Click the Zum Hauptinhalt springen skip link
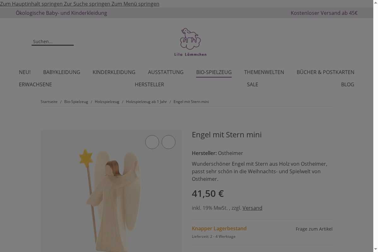The width and height of the screenshot is (378, 252). (31, 4)
